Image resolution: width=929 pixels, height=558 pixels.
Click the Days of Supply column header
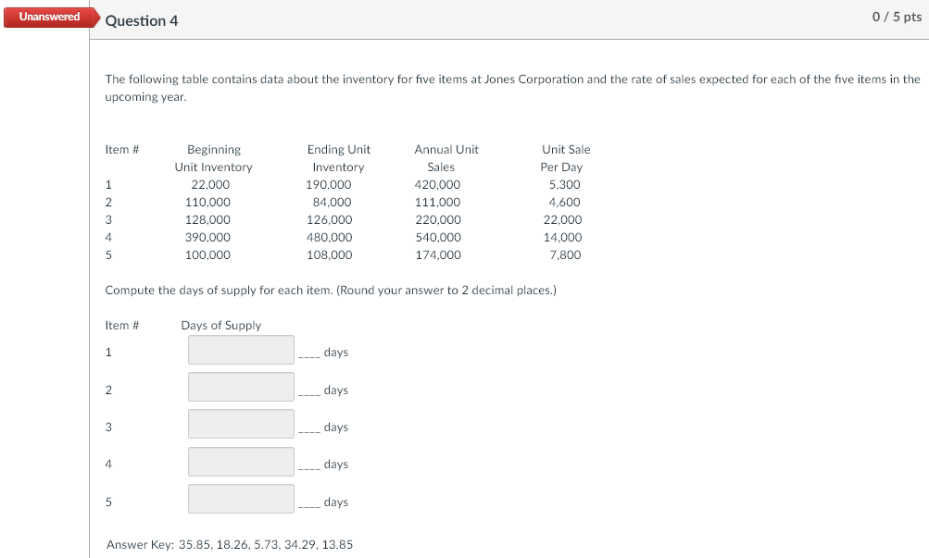[x=221, y=326]
